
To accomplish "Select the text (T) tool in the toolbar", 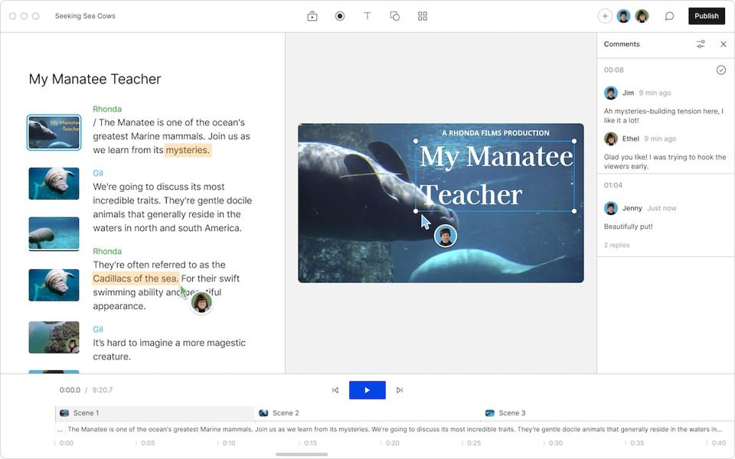I will (367, 15).
